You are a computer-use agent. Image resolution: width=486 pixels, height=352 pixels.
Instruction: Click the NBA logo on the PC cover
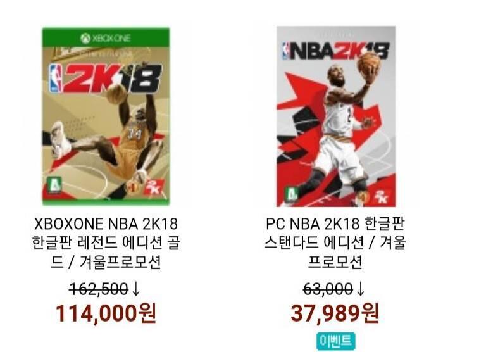pyautogui.click(x=285, y=51)
